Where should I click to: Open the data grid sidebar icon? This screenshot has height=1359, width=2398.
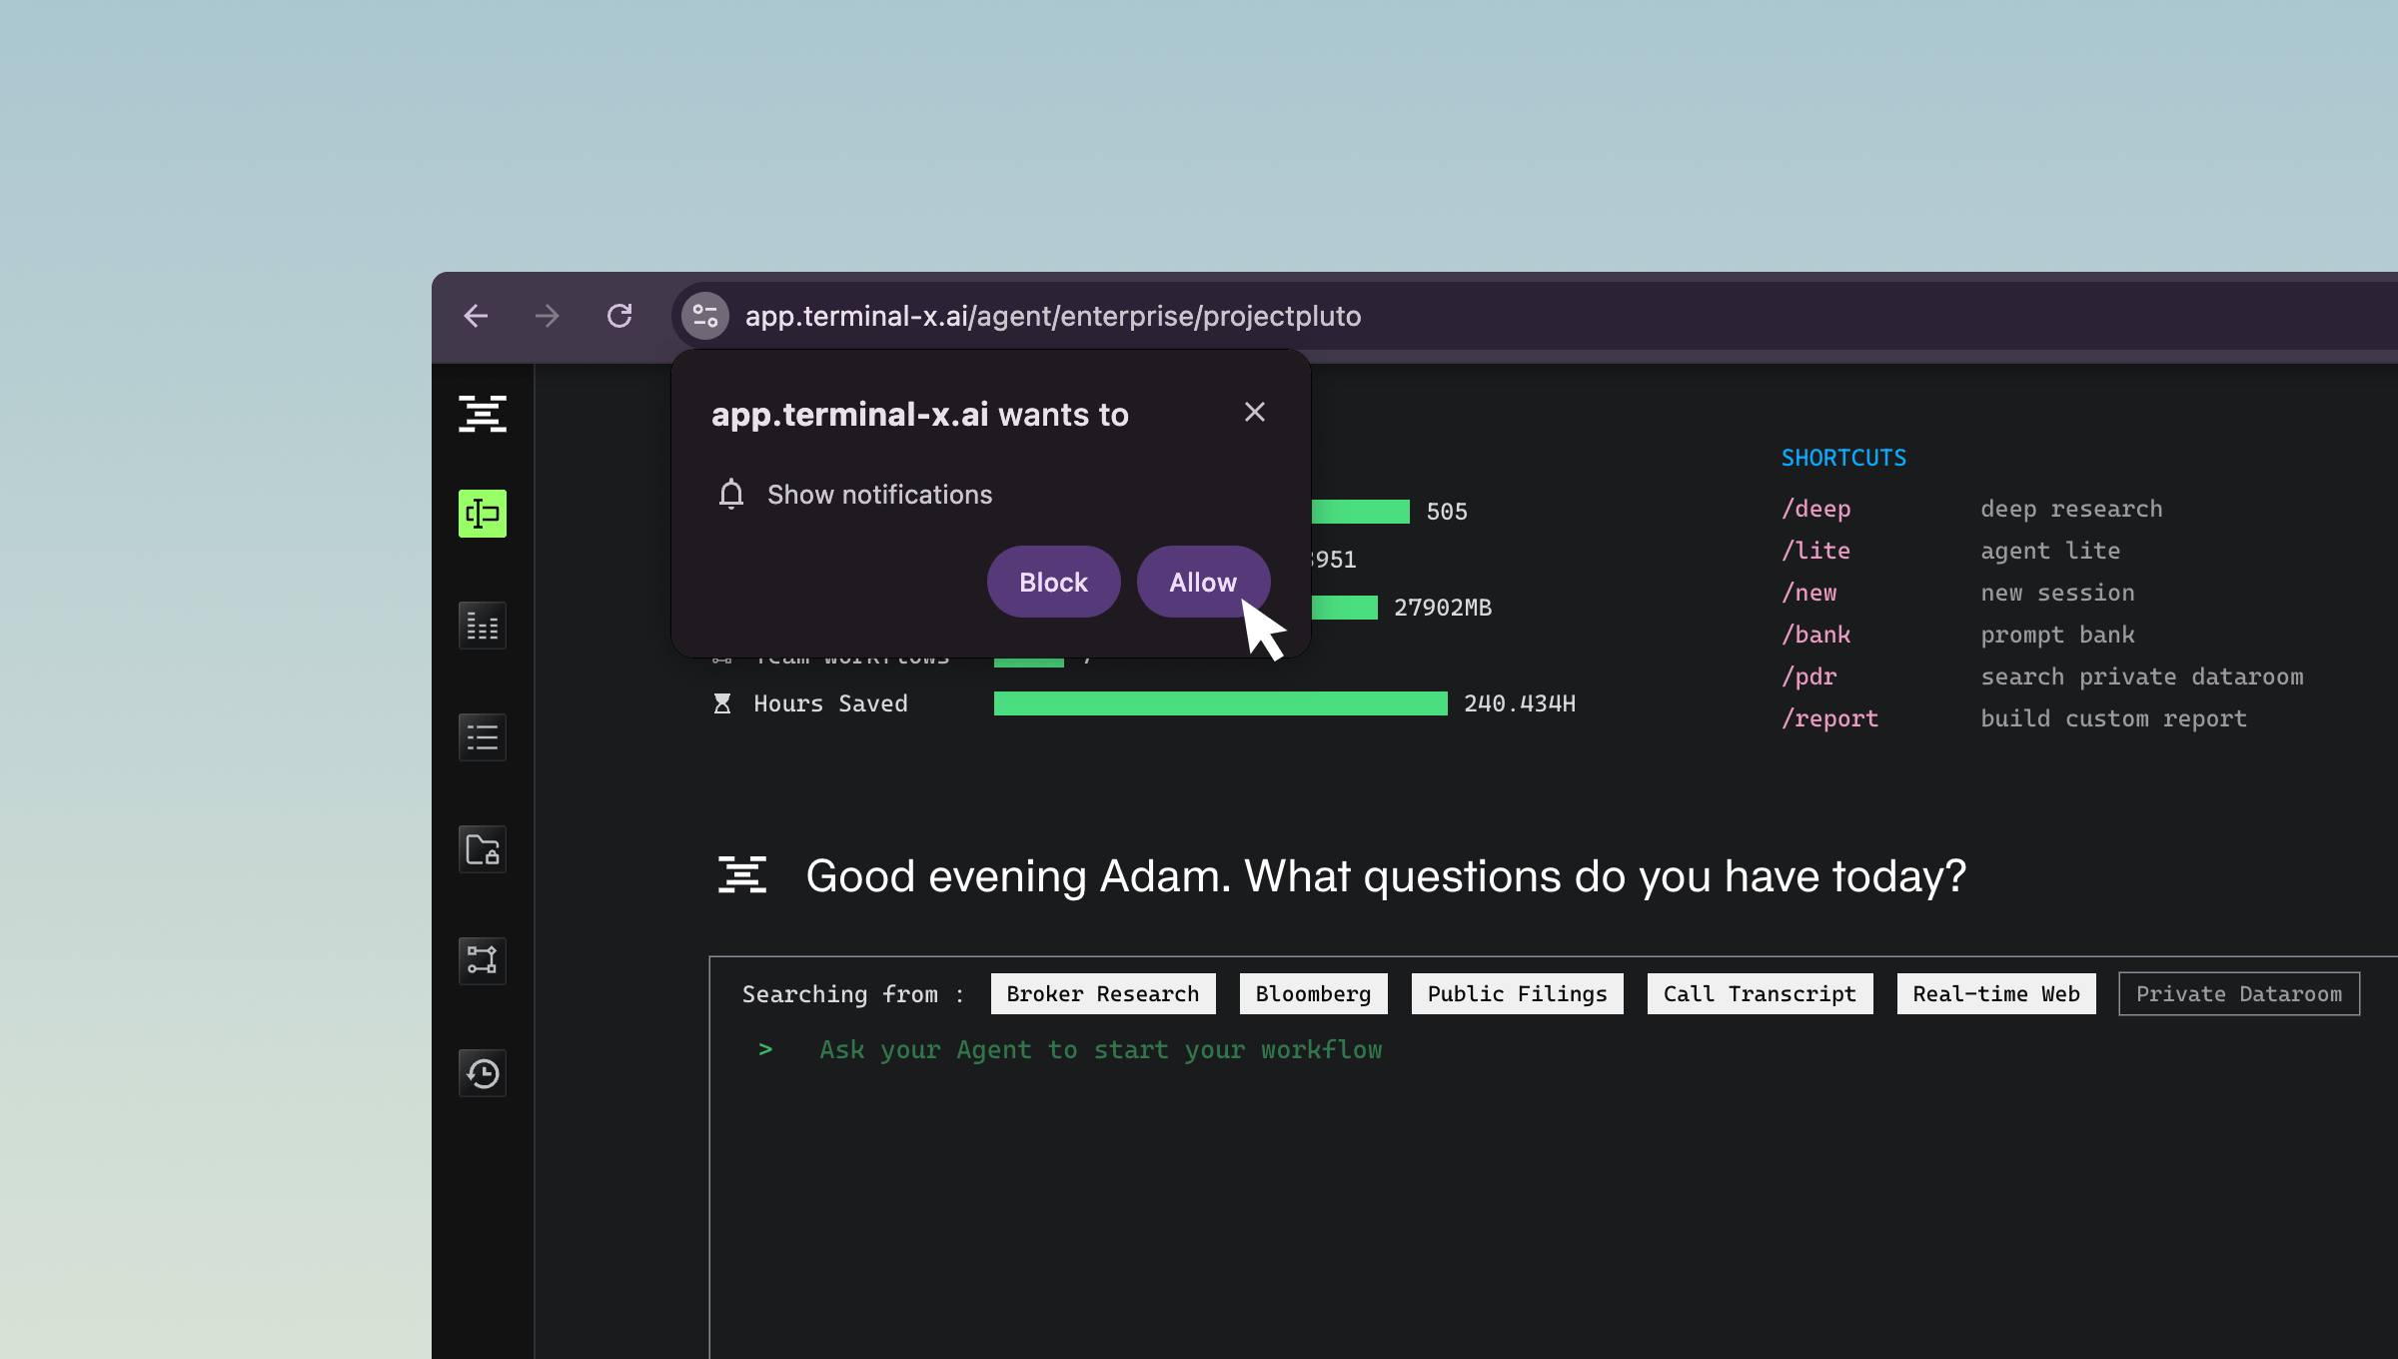tap(482, 627)
